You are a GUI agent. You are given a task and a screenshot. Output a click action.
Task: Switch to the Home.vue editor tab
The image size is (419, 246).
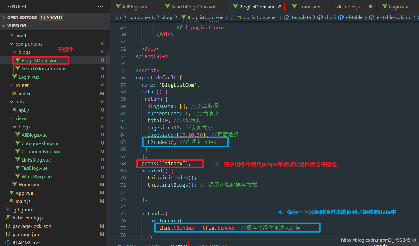click(309, 6)
